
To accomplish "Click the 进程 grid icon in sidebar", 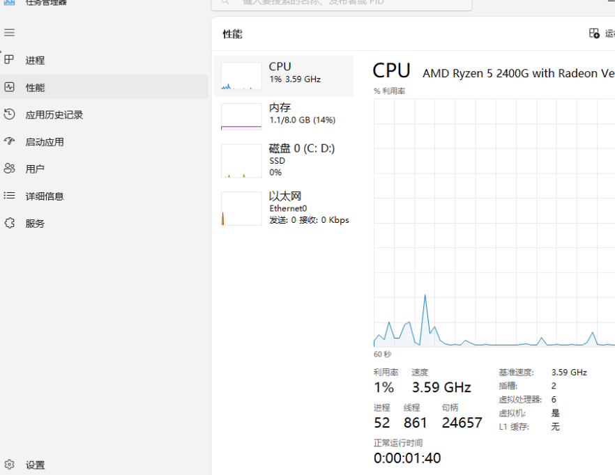I will tap(10, 60).
